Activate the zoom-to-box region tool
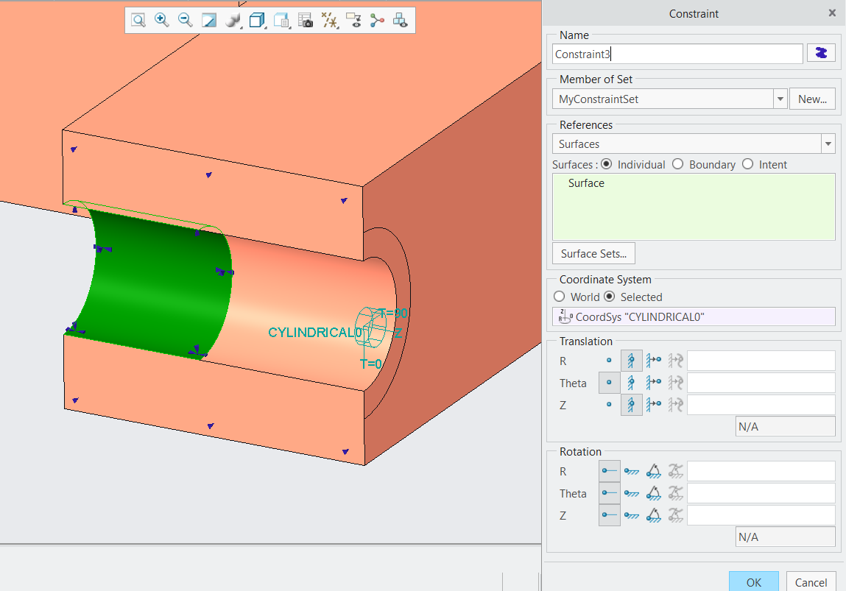846x591 pixels. point(138,20)
